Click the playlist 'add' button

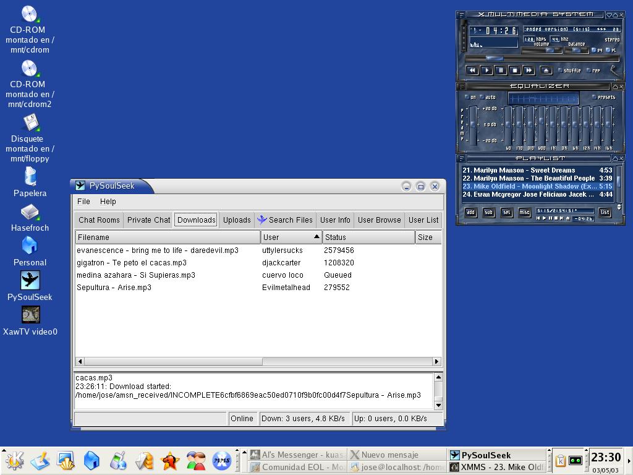(x=470, y=213)
